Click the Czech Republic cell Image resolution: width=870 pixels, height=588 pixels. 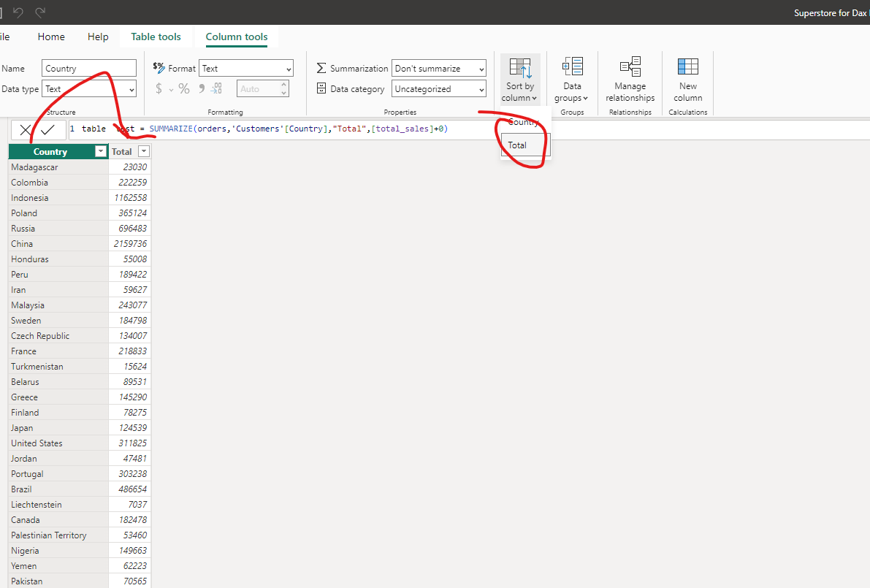58,335
